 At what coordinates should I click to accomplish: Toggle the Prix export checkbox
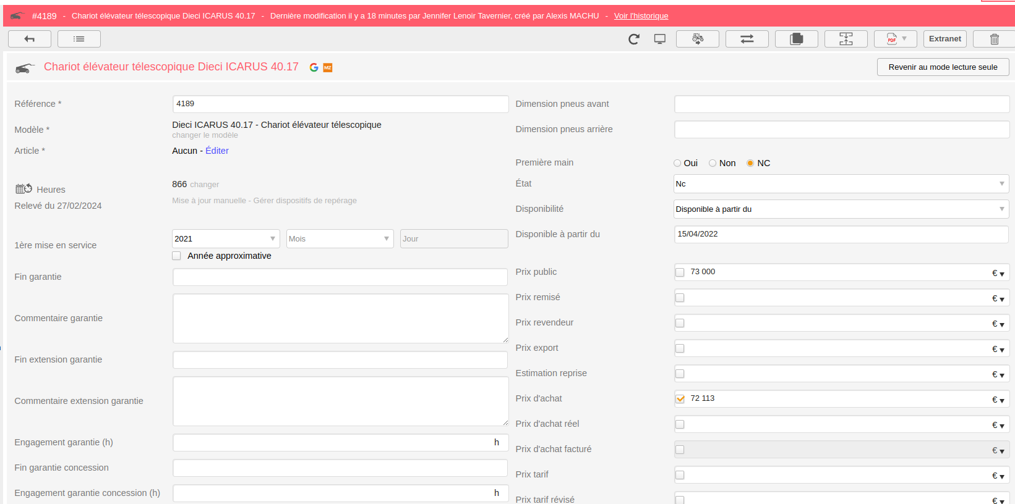[680, 348]
